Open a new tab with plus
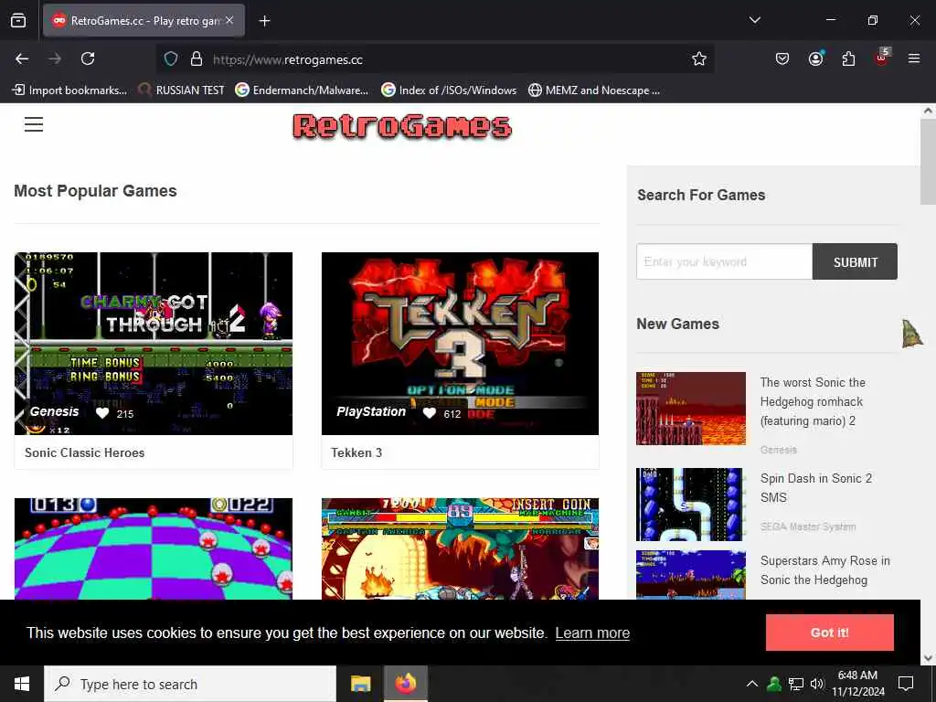The image size is (936, 702). coord(264,21)
